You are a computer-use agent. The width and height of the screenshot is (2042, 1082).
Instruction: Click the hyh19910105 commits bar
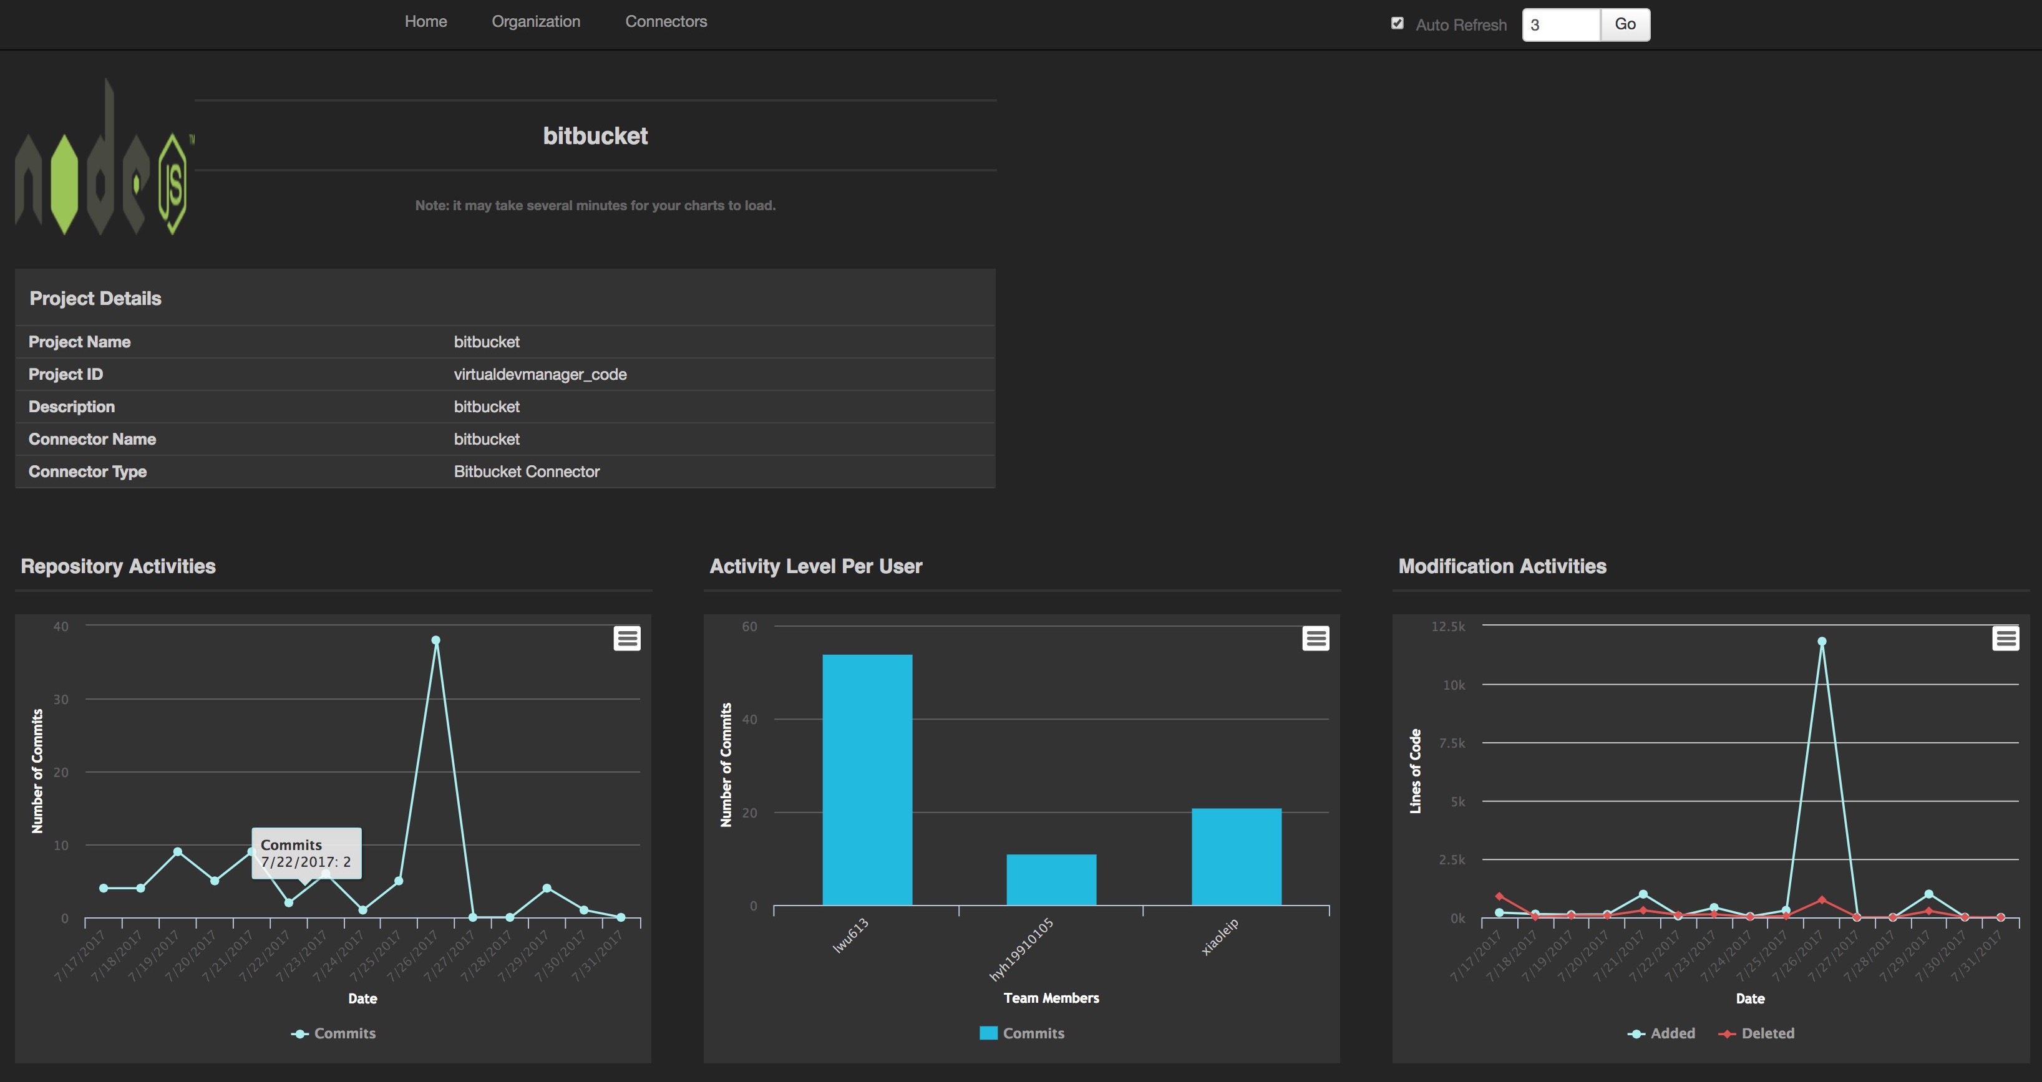pos(1051,879)
